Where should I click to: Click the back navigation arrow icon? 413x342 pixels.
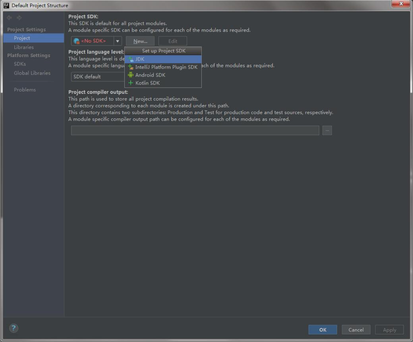click(10, 17)
